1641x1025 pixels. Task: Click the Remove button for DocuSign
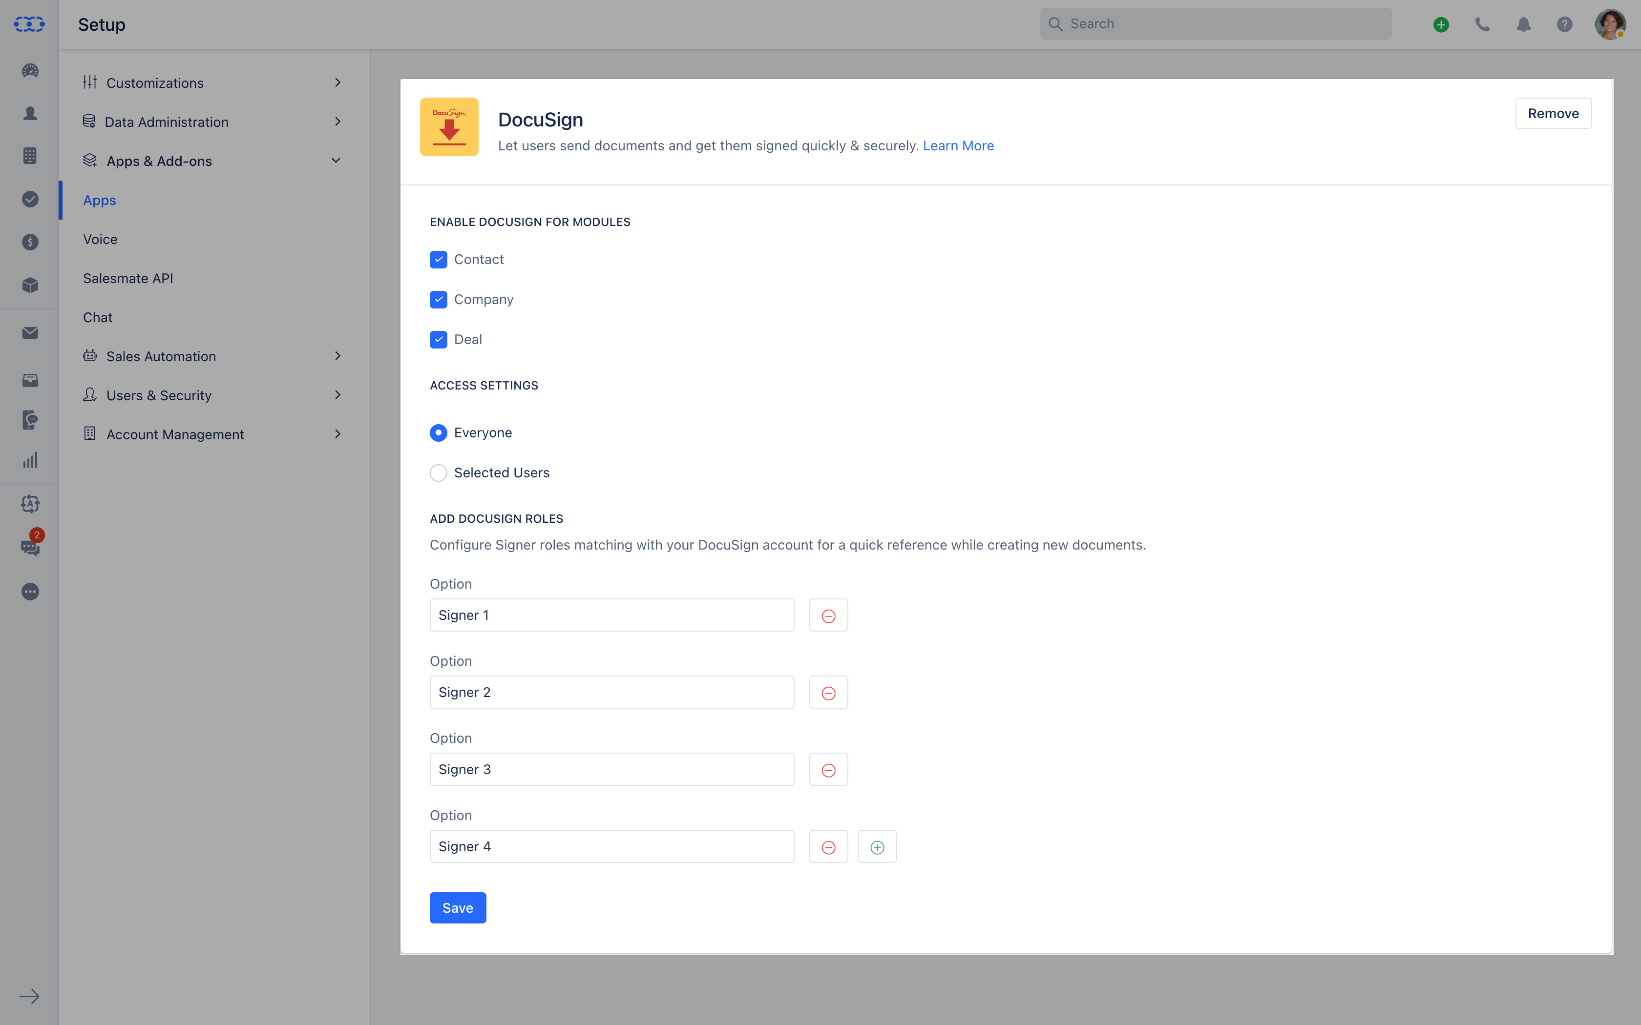(x=1554, y=113)
